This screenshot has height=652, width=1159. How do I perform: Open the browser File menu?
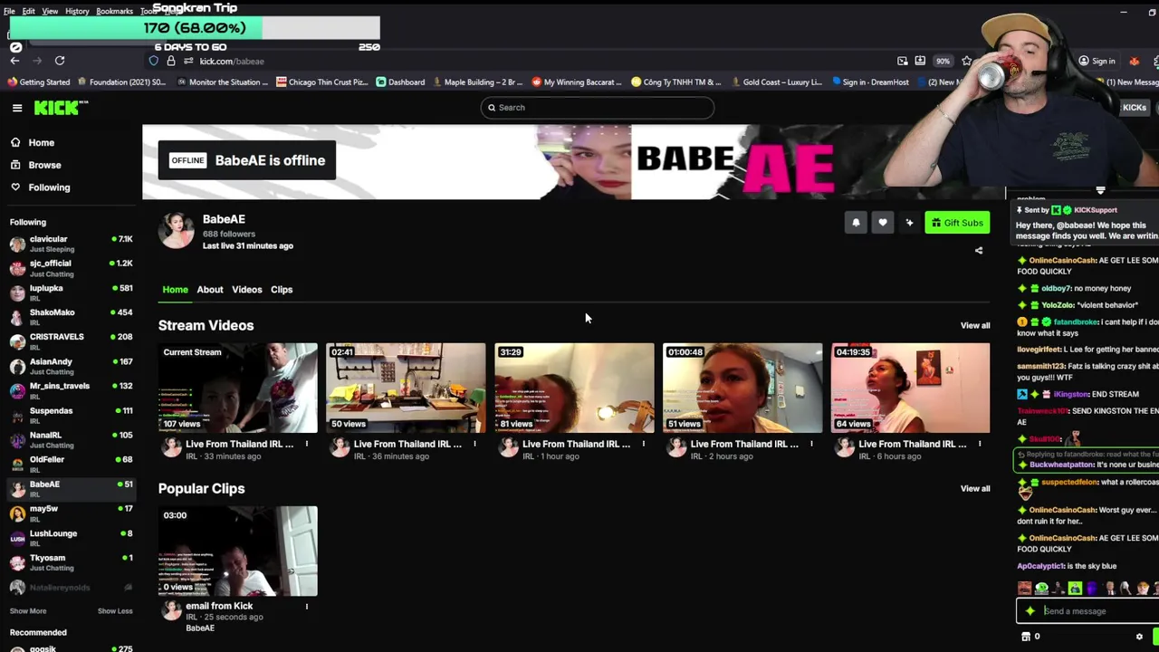coord(9,11)
